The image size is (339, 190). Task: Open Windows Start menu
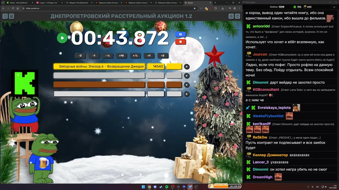pyautogui.click(x=143, y=187)
